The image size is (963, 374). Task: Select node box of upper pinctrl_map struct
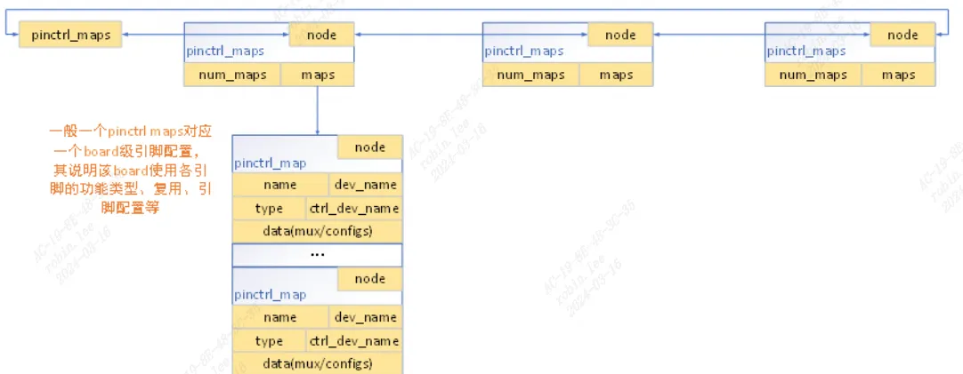pos(369,147)
